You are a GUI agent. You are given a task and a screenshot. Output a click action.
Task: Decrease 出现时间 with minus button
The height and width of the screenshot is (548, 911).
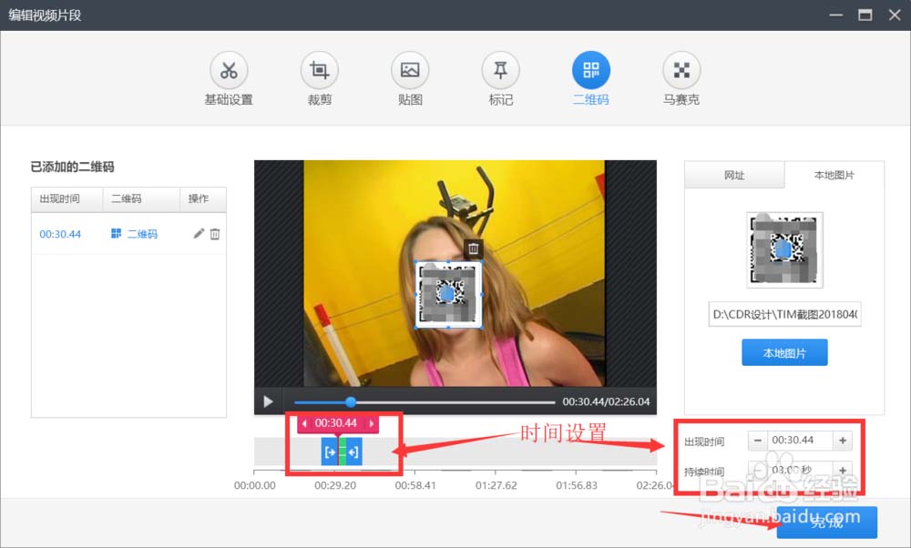click(758, 441)
